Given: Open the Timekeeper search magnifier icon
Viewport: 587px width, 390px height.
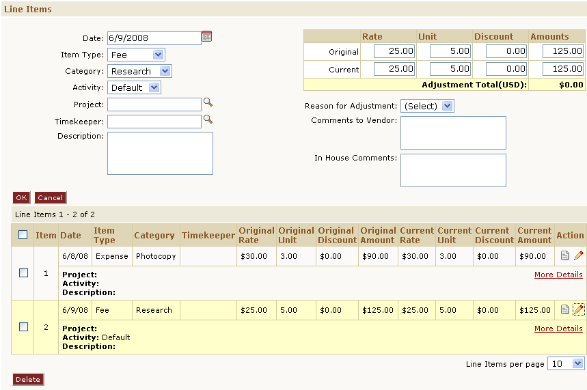Looking at the screenshot, I should pyautogui.click(x=208, y=120).
